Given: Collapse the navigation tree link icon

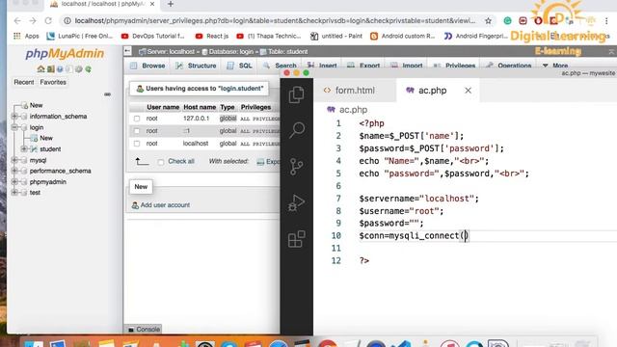Looking at the screenshot, I should 107,94.
